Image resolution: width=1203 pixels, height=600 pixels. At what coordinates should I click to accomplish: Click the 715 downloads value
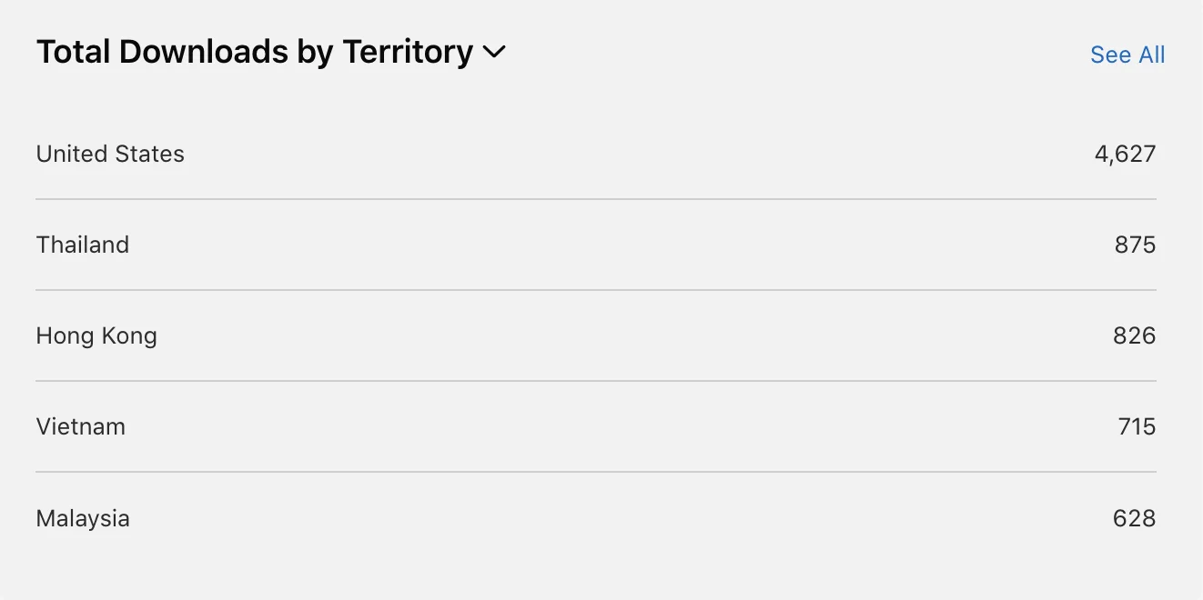1137,426
